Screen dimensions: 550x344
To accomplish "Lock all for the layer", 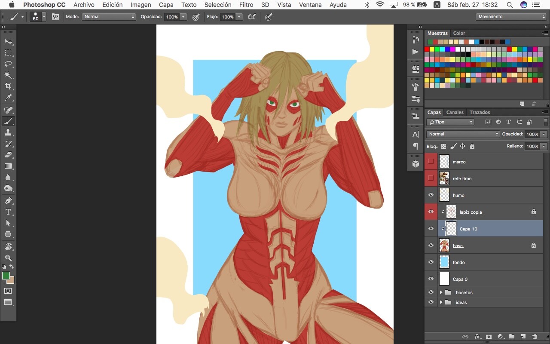I will pyautogui.click(x=472, y=146).
